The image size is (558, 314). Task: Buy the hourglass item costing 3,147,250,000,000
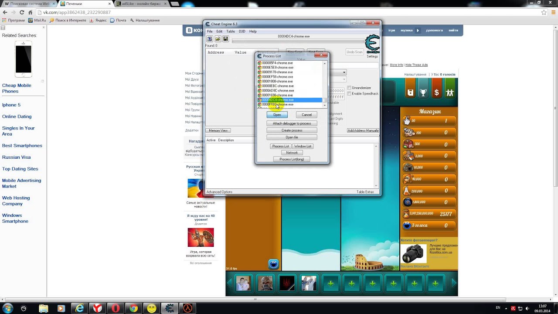pos(429,214)
